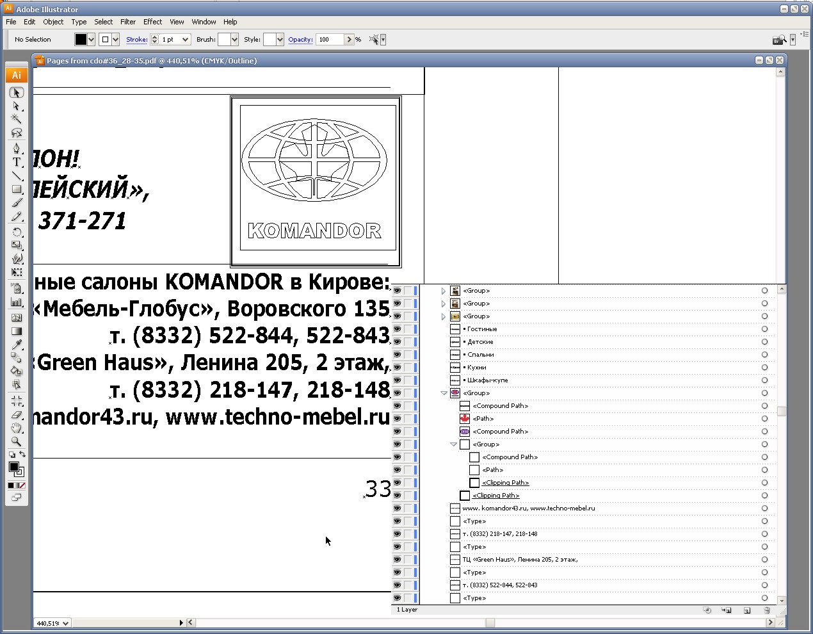
Task: Open the Effect menu
Action: (x=152, y=22)
